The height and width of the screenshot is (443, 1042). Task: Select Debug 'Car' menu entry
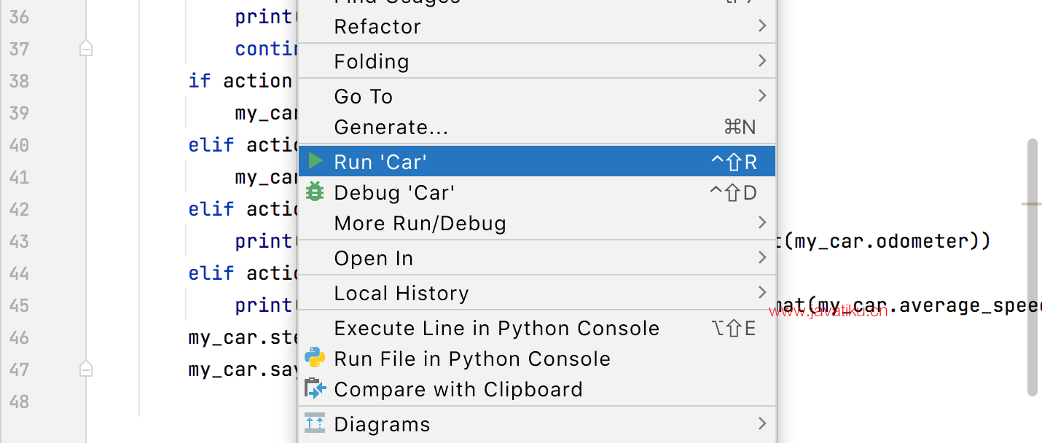[x=537, y=192]
